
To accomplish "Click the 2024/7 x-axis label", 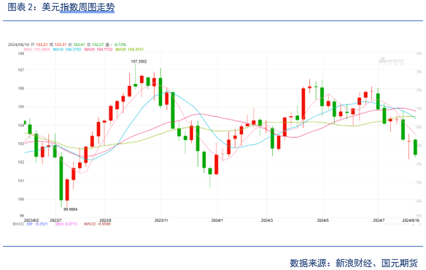I will click(x=379, y=220).
